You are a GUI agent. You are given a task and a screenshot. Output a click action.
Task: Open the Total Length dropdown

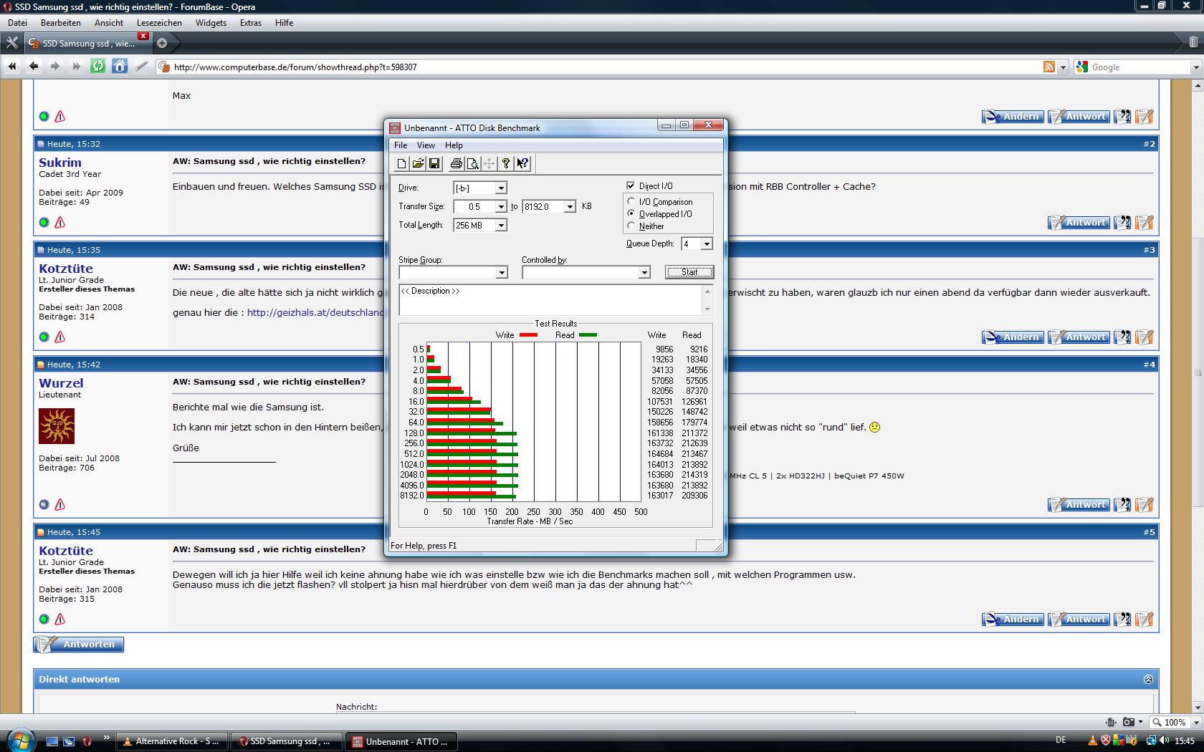pyautogui.click(x=501, y=225)
